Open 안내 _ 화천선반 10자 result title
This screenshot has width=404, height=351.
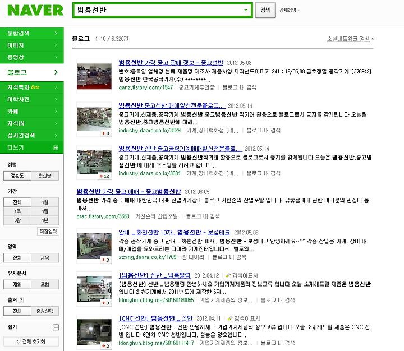click(x=174, y=232)
